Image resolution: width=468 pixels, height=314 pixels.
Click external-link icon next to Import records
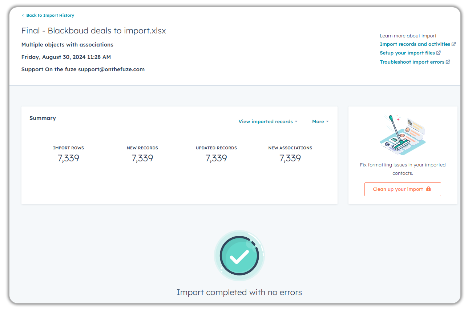click(453, 44)
